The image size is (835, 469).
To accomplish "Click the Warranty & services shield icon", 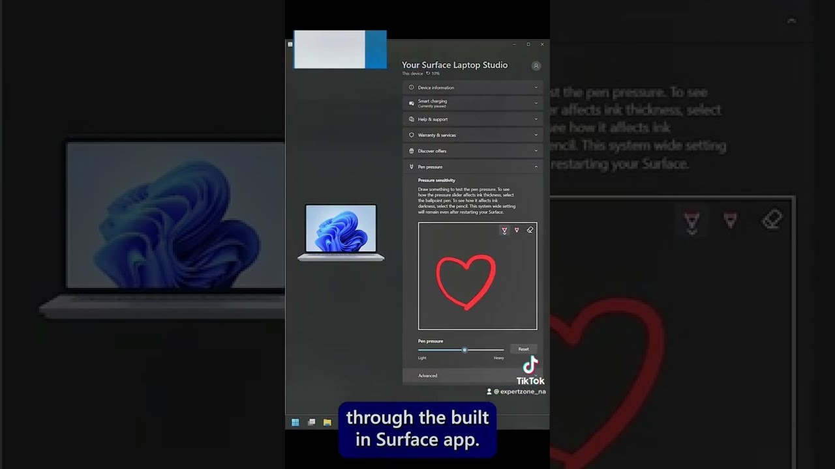I will [412, 135].
